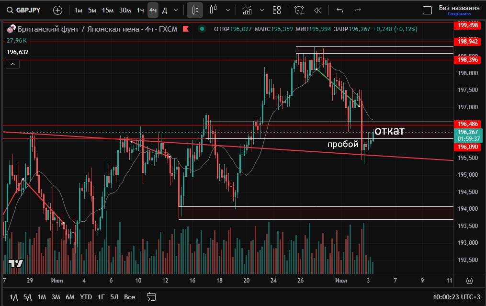Set the date range to 5Л
This screenshot has height=306, width=486.
[x=114, y=297]
